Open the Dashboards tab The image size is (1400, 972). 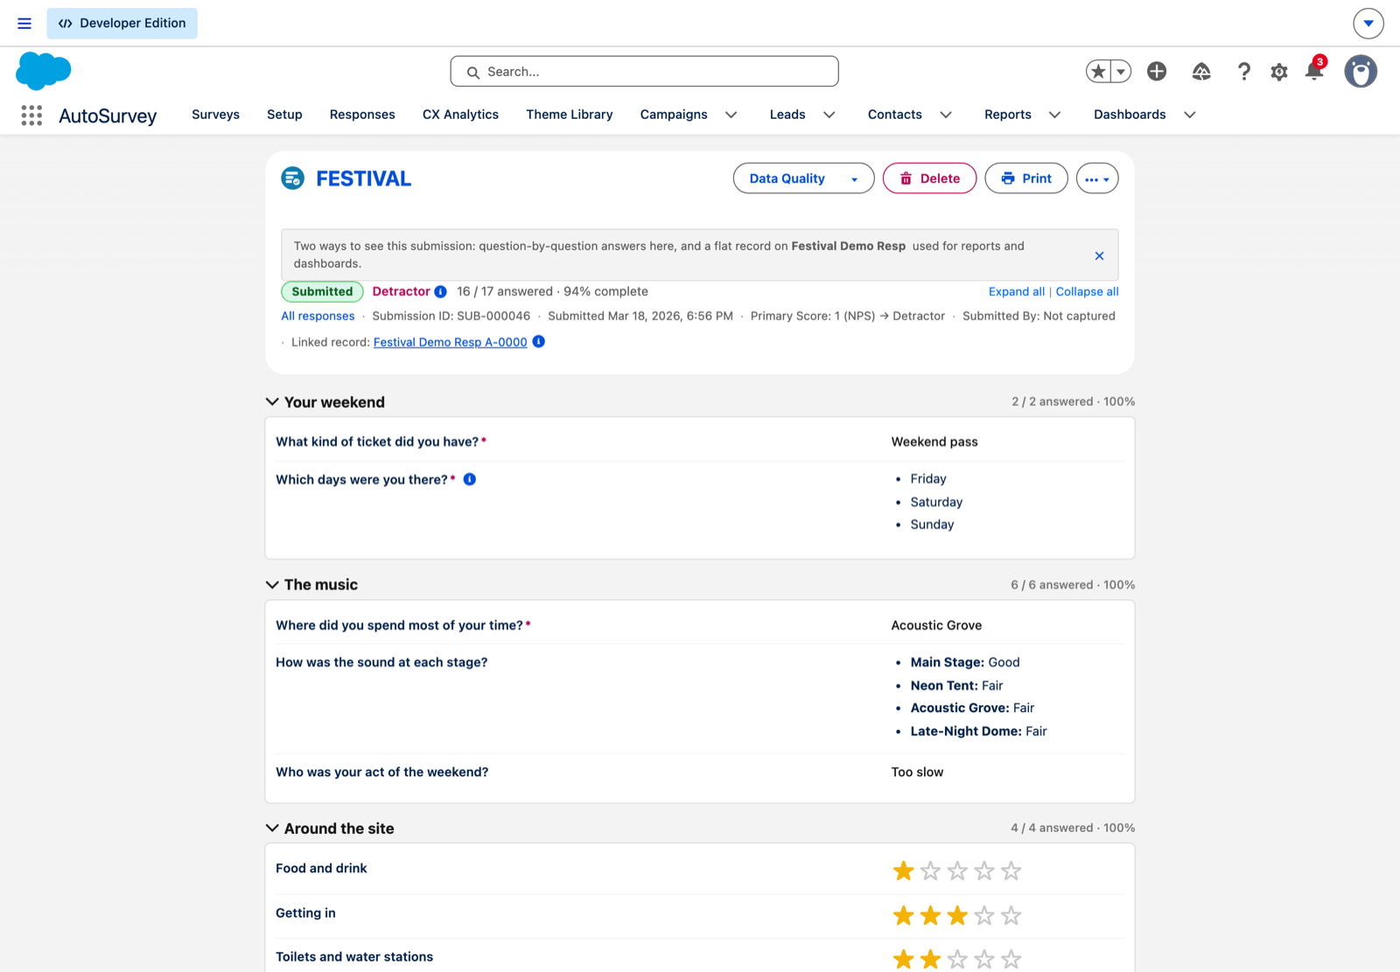(1130, 115)
